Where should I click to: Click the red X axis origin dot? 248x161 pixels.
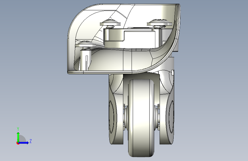coord(17,143)
